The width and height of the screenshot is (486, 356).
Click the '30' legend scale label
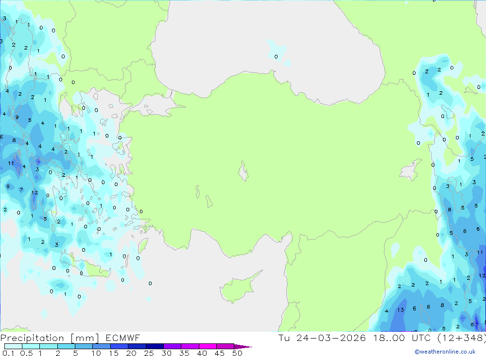[x=167, y=353]
